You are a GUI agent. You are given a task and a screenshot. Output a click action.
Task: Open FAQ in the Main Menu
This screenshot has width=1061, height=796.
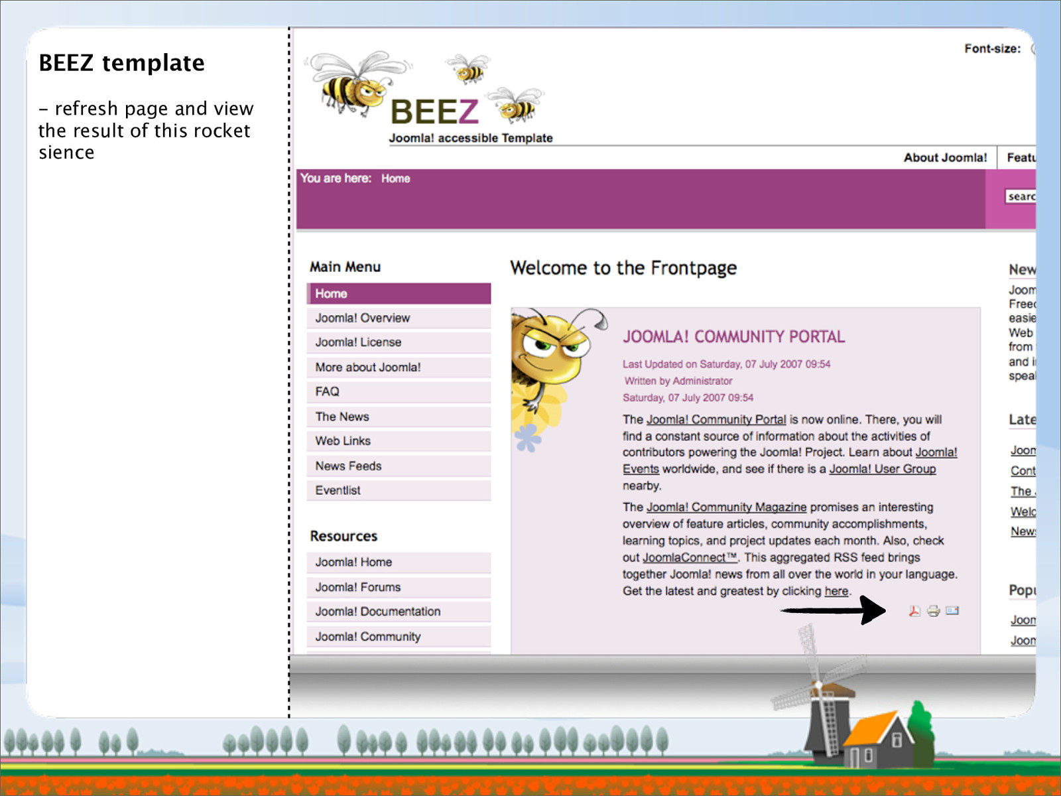click(399, 391)
